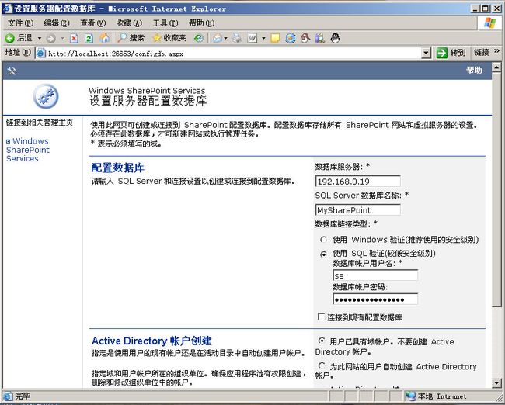This screenshot has width=505, height=405.
Task: Click the 完毕 status bar text
Action: point(23,396)
